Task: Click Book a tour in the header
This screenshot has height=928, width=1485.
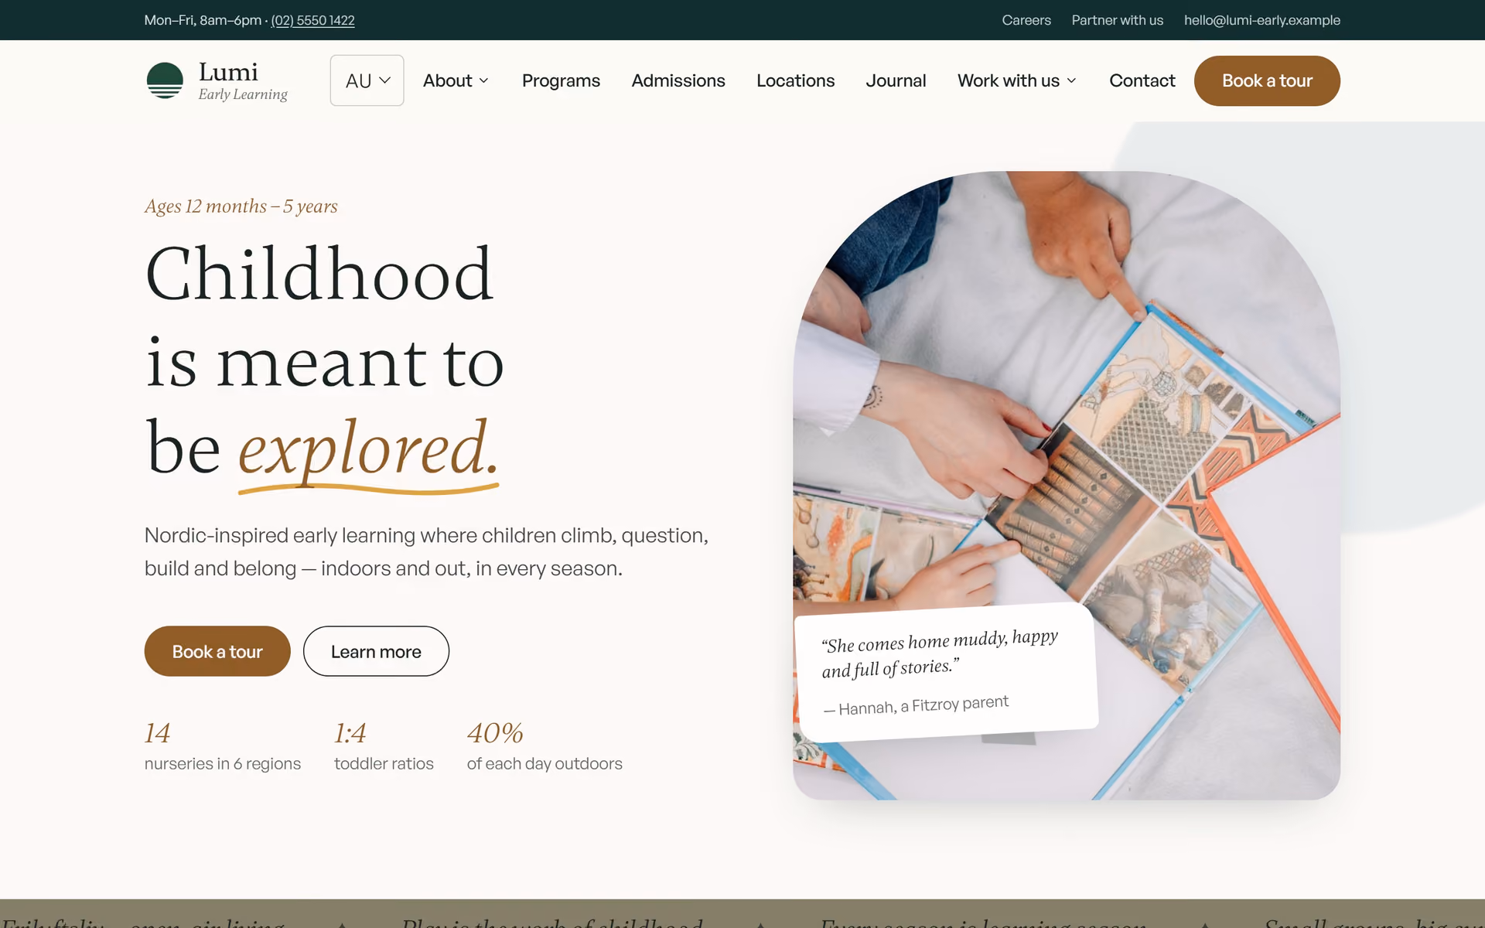Action: pyautogui.click(x=1267, y=80)
